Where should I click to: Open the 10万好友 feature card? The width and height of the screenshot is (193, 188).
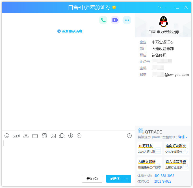150,148
